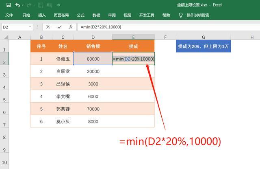The image size is (260, 169).
Task: Confirm the formula with checkmark icon
Action: tap(59, 27)
